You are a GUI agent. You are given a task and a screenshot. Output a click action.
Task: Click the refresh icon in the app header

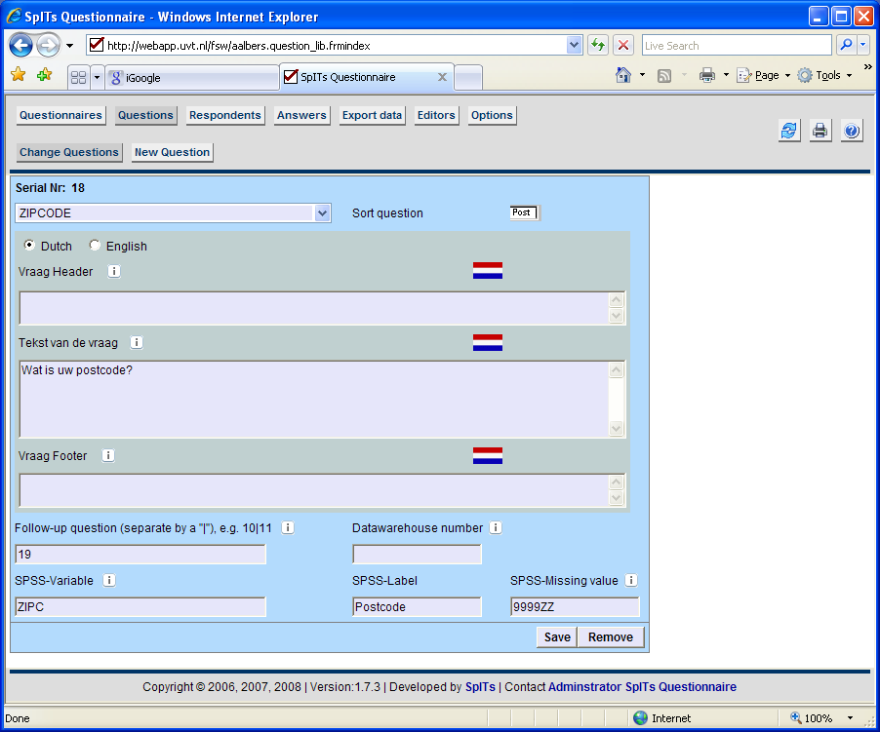point(789,132)
